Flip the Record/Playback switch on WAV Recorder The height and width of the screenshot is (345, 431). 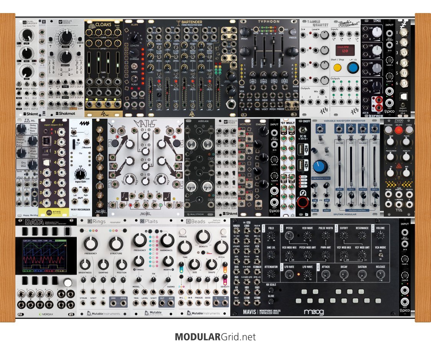click(74, 132)
